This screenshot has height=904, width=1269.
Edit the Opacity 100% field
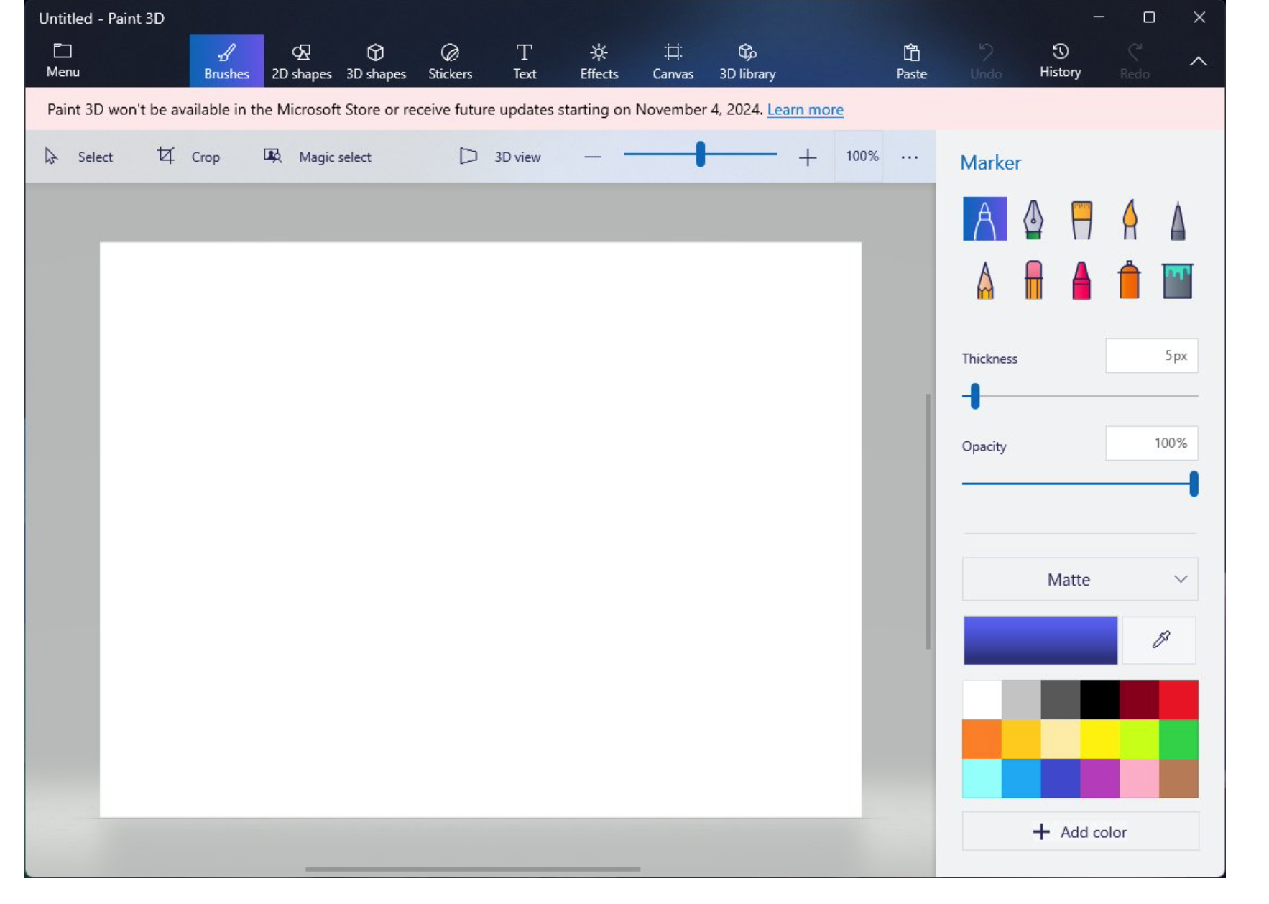[1151, 443]
